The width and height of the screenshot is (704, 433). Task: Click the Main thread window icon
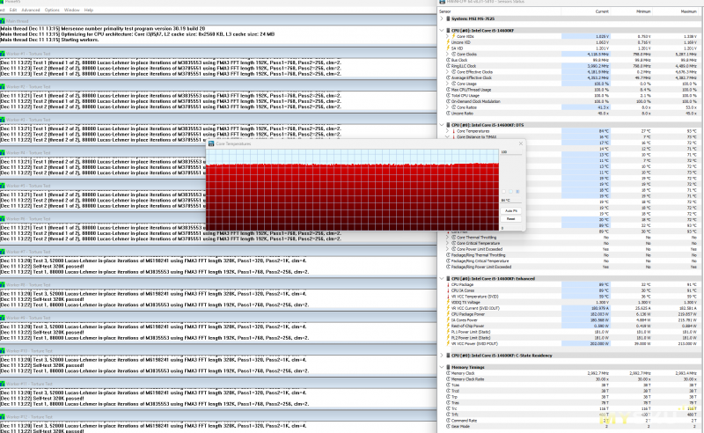[4, 19]
